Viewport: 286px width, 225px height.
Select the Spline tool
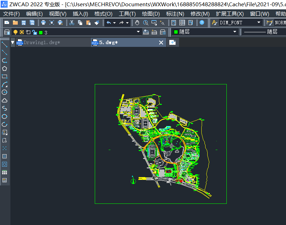coord(5,108)
